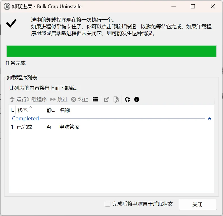223x216 pixels.
Task: Sort by the Status (状态) column header
Action: tap(30, 110)
